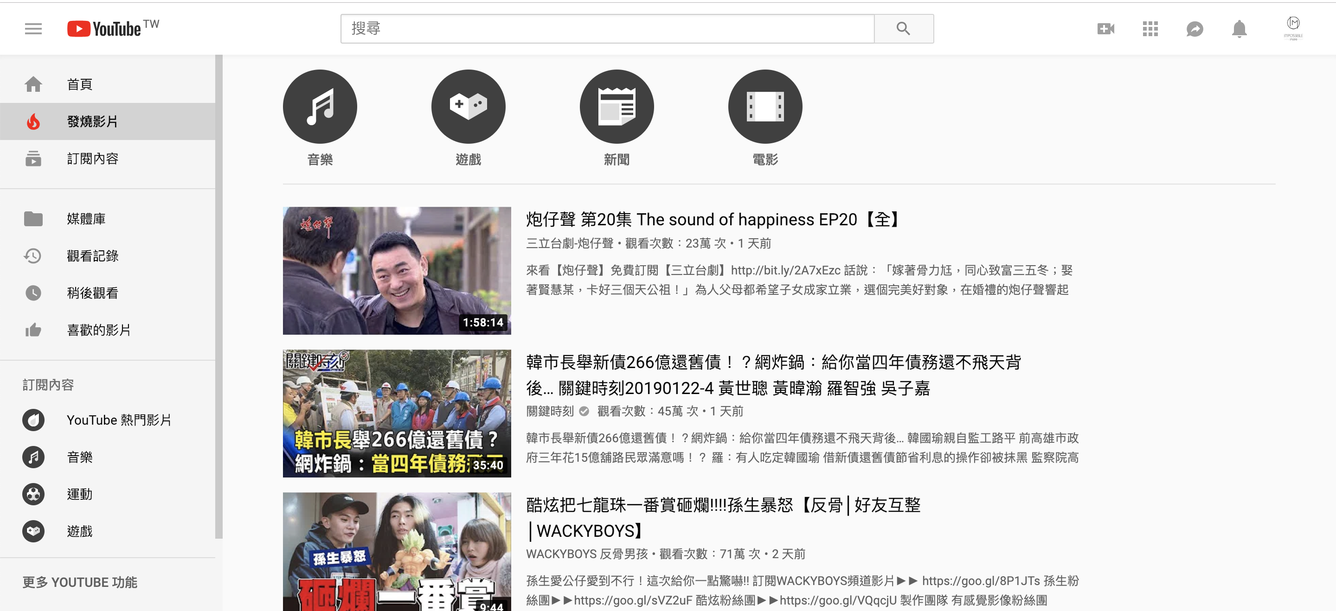This screenshot has height=611, width=1336.
Task: Click the 訂閱內容 section heading above subscriptions
Action: point(48,384)
